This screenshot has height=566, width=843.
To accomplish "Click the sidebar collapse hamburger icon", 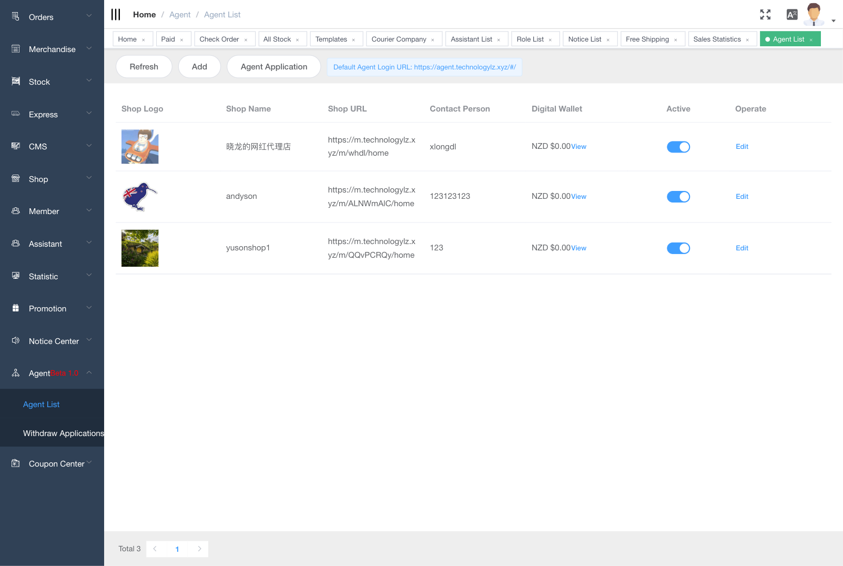I will 116,14.
